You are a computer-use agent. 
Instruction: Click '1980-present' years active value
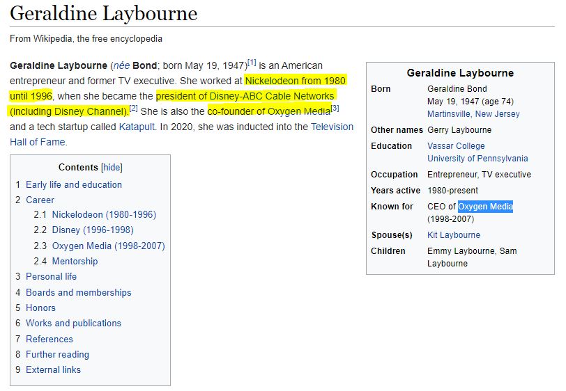[452, 190]
